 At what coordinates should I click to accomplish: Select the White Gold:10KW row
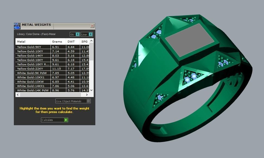pyautogui.click(x=52, y=82)
